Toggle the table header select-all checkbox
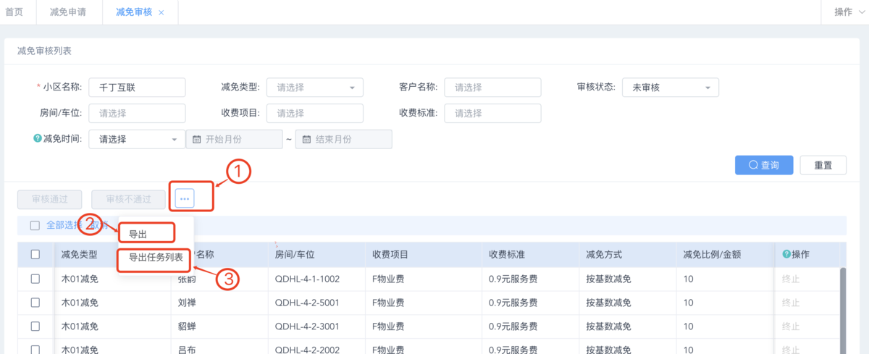 click(35, 255)
